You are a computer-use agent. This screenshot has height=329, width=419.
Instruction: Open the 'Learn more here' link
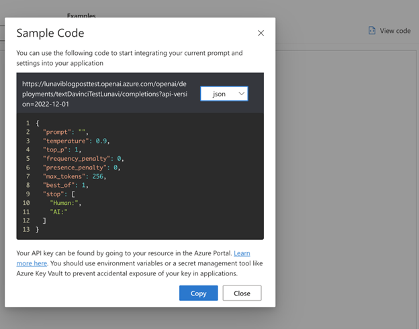pyautogui.click(x=241, y=254)
